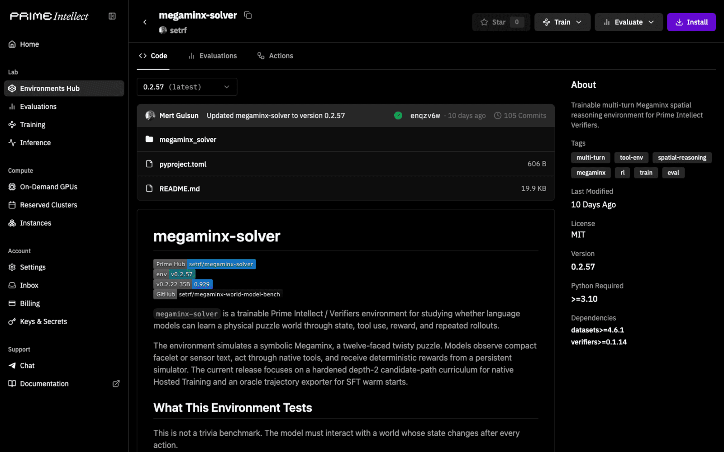Open external Documentation link icon
Image resolution: width=724 pixels, height=452 pixels.
(x=116, y=383)
